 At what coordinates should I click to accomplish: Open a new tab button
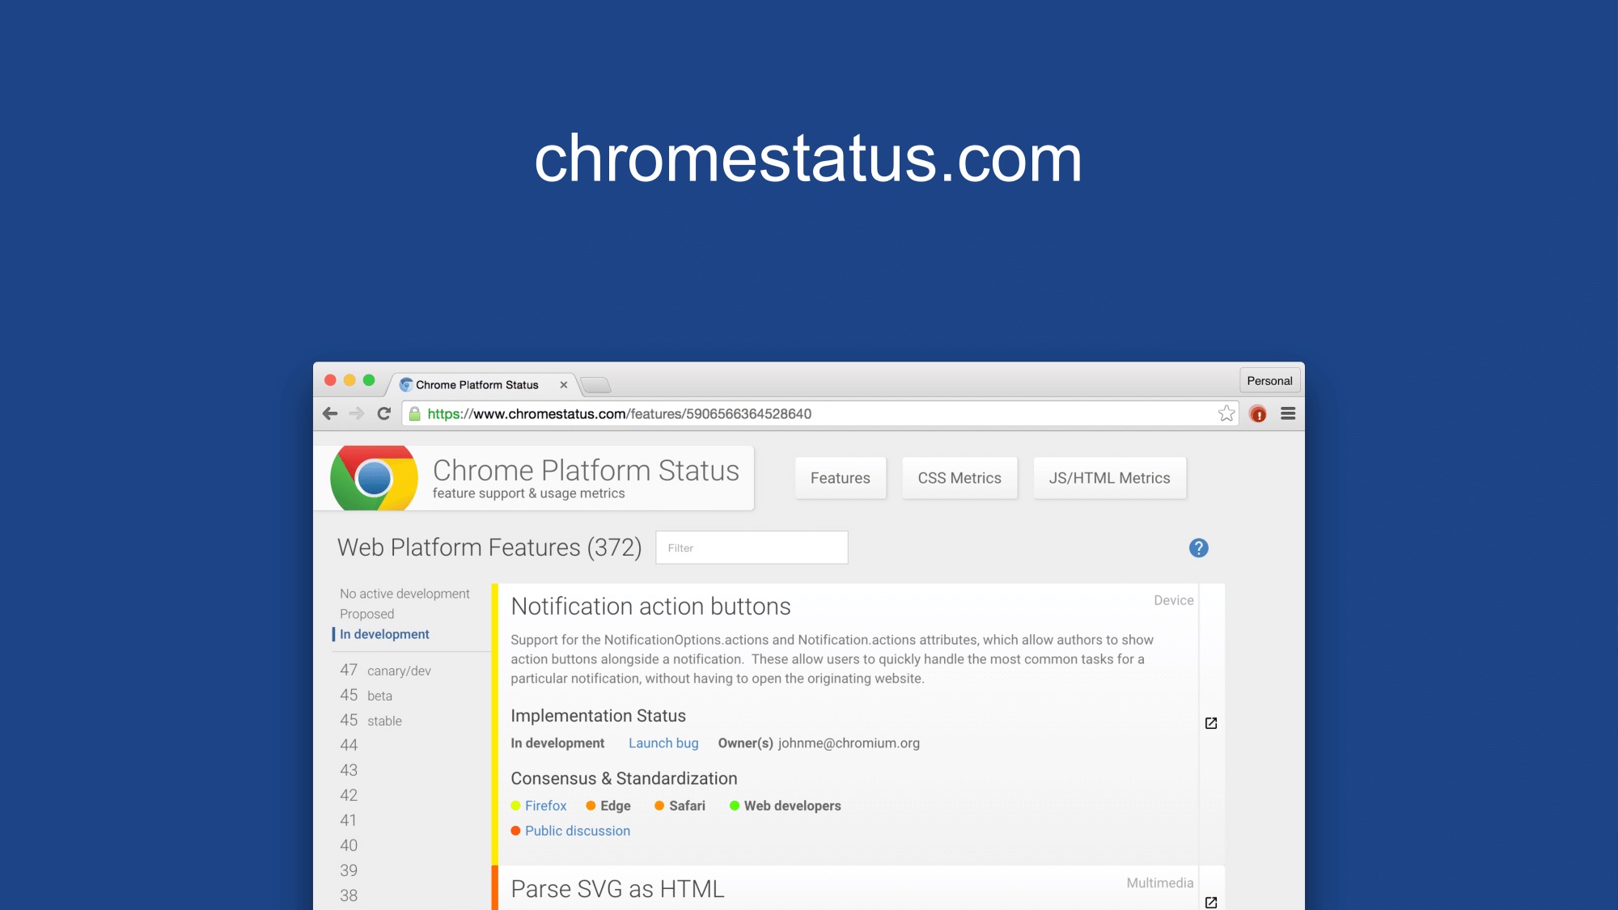(x=596, y=385)
